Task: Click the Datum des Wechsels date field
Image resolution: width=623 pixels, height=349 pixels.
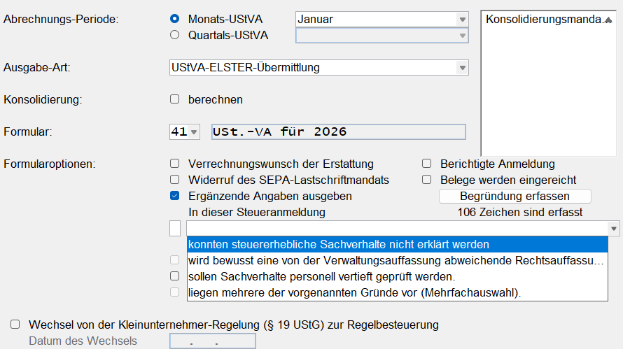Action: click(213, 342)
